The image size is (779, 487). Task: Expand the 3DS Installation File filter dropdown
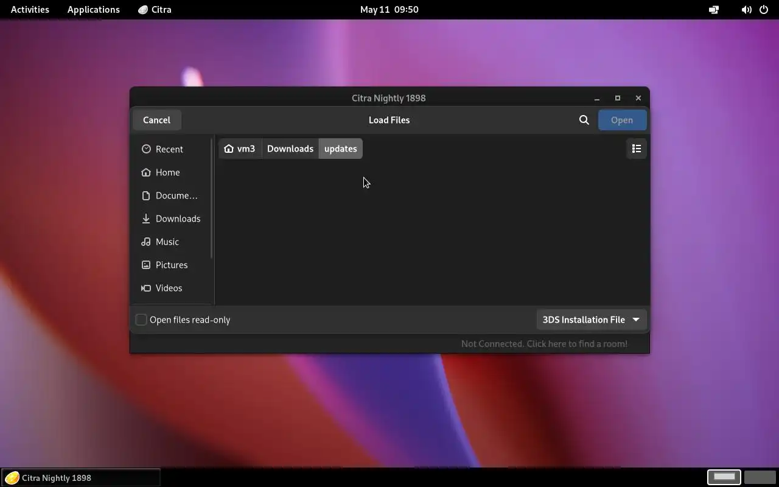point(592,320)
